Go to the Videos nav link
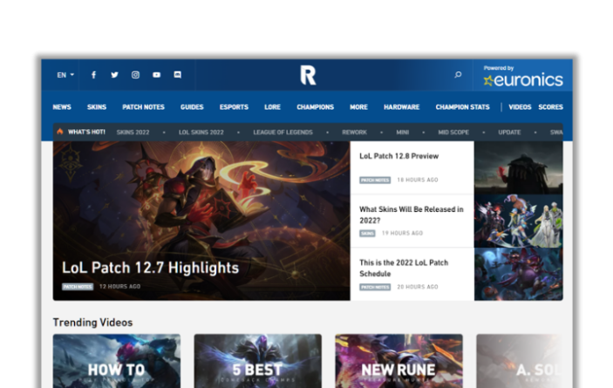Viewport: 613px width, 388px height. (520, 107)
